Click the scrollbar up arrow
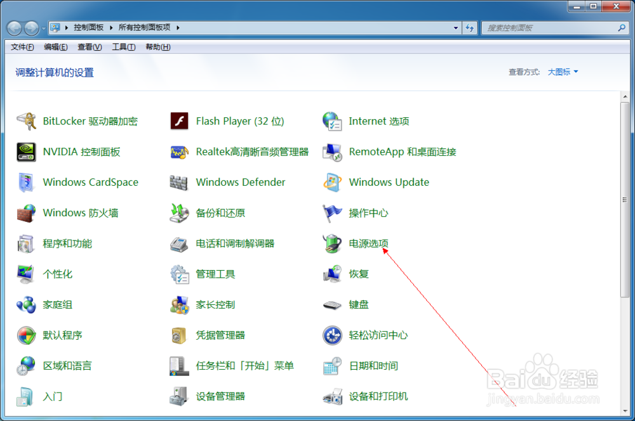The image size is (635, 421). [x=625, y=96]
